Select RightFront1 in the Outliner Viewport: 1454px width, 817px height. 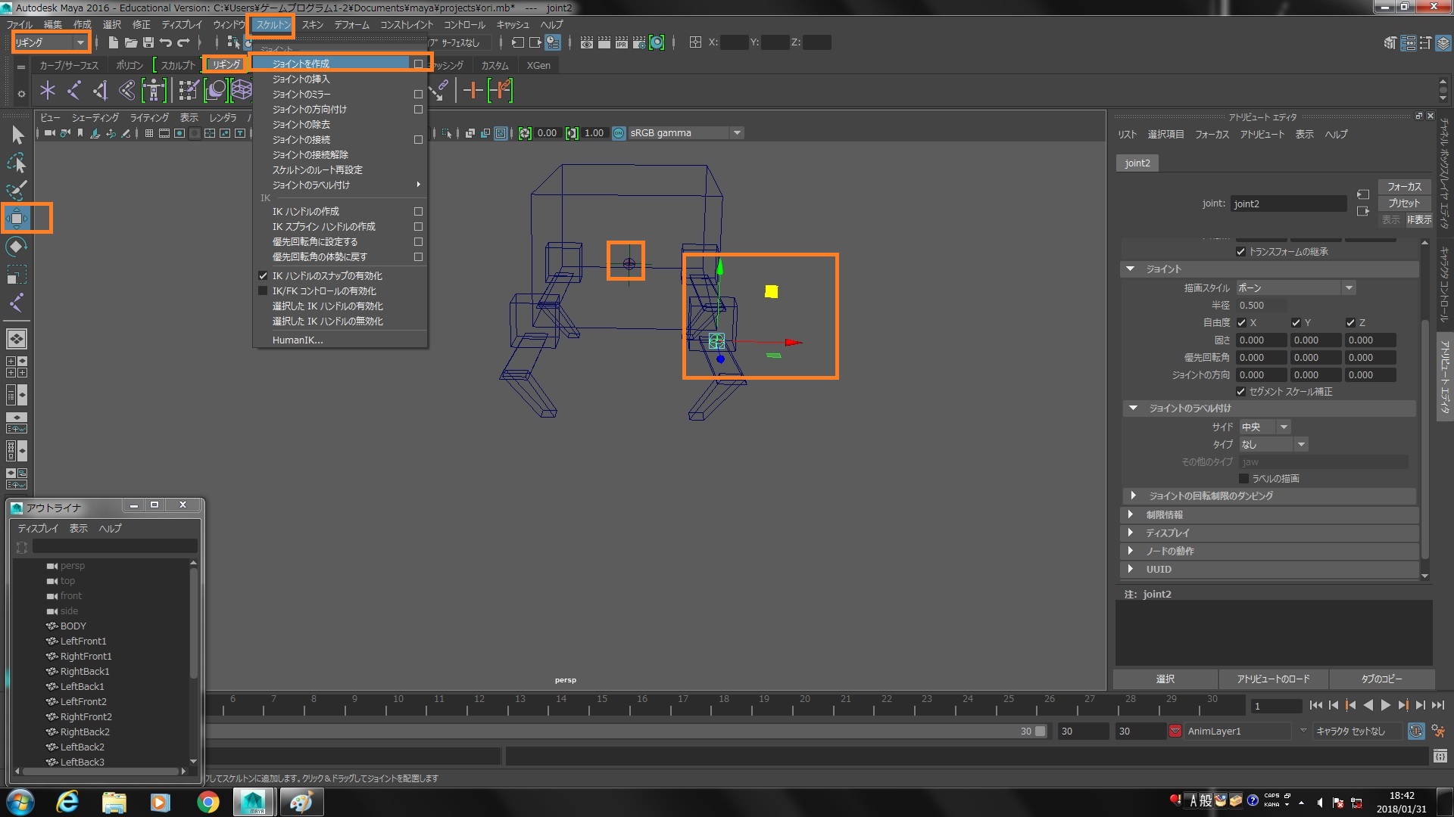86,657
